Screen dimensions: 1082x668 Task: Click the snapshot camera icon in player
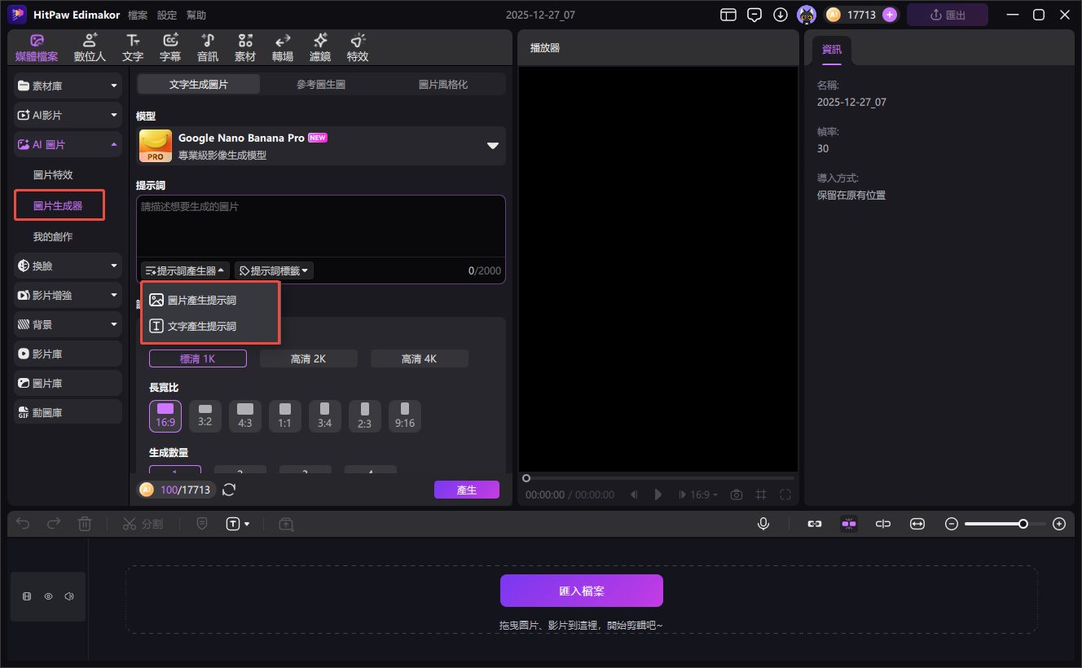pos(737,494)
